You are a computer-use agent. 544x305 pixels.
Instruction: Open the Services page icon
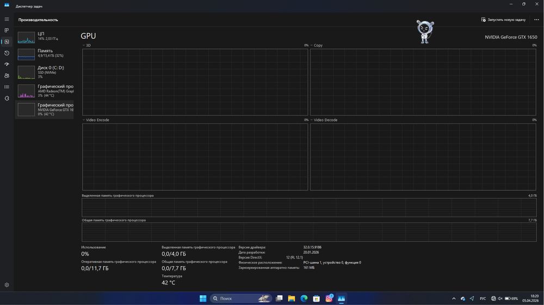(x=7, y=98)
